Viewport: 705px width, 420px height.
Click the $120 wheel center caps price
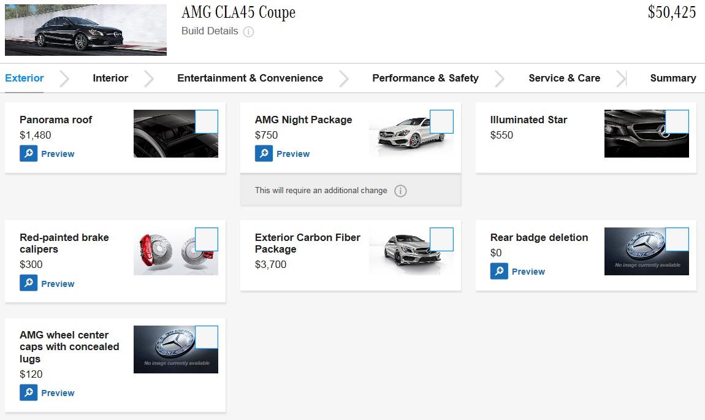(31, 374)
